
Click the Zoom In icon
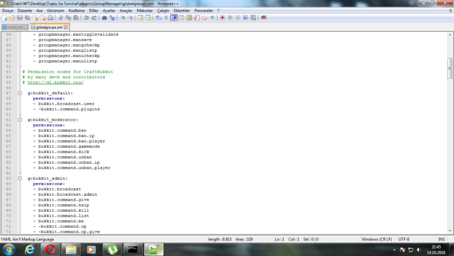point(123,18)
